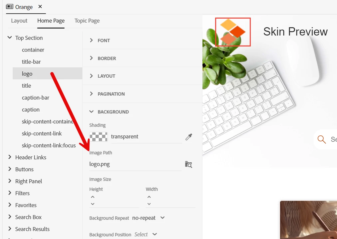Click the Image Path logo.png field
Image resolution: width=337 pixels, height=239 pixels.
(x=136, y=164)
